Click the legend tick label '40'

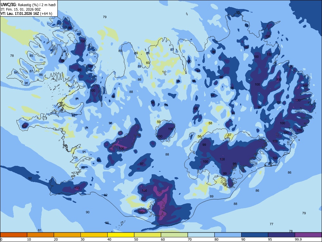coord(109,239)
